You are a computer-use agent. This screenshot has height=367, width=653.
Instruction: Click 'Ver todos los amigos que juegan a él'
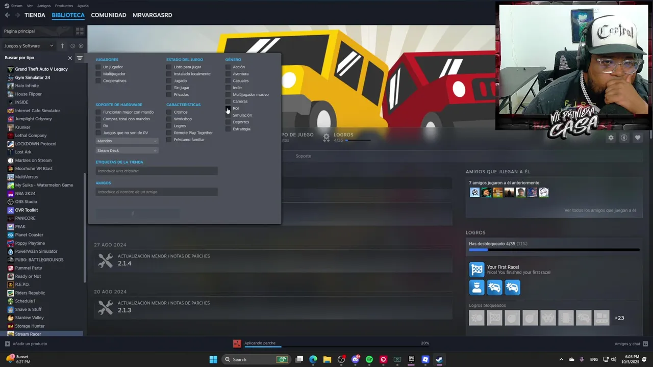coord(600,210)
